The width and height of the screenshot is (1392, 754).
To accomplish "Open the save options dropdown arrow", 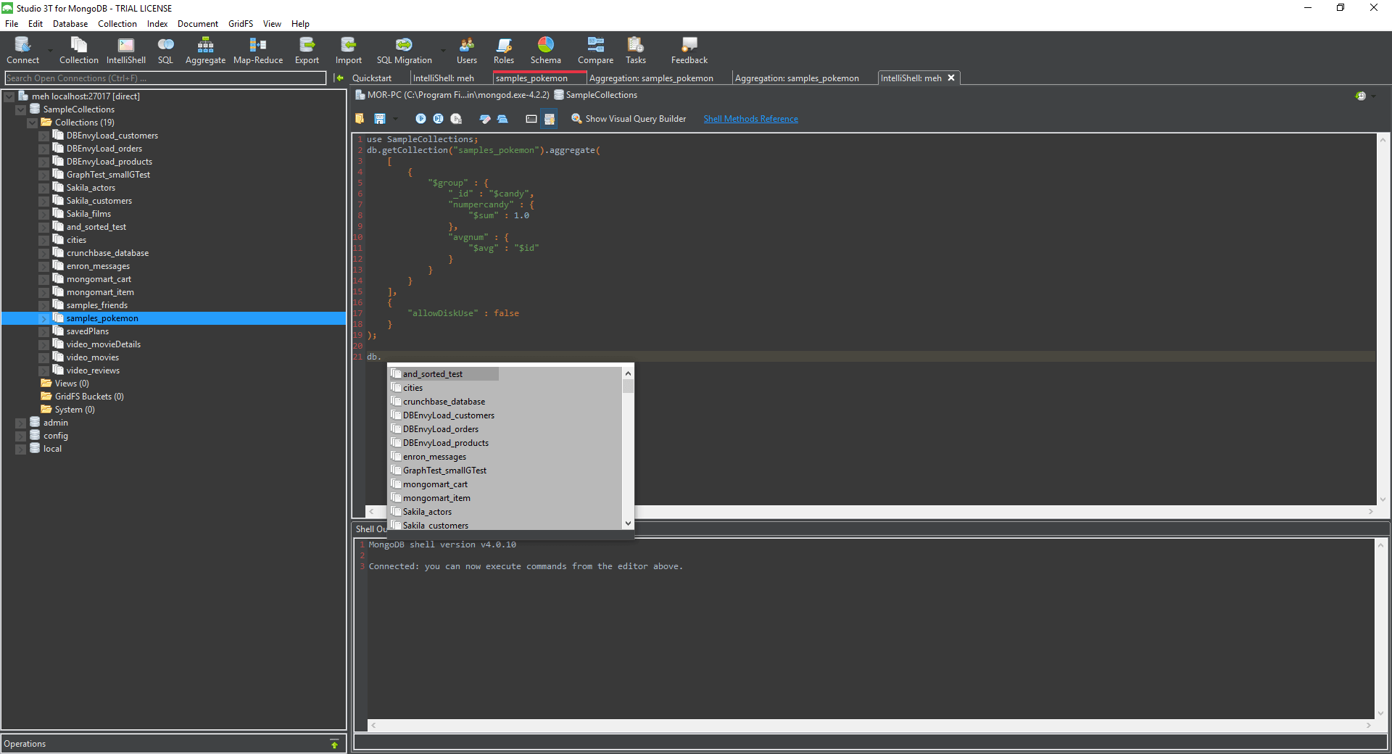I will [396, 118].
